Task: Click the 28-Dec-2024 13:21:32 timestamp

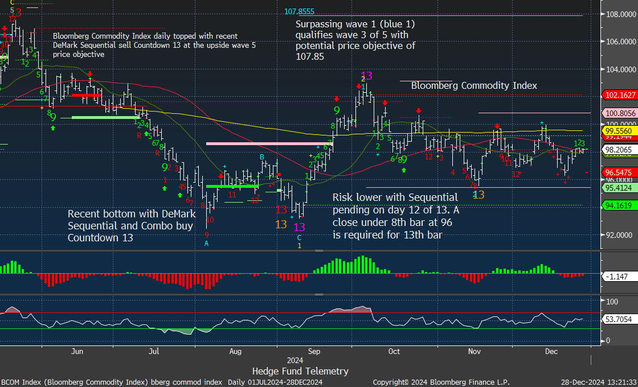Action: (x=599, y=382)
